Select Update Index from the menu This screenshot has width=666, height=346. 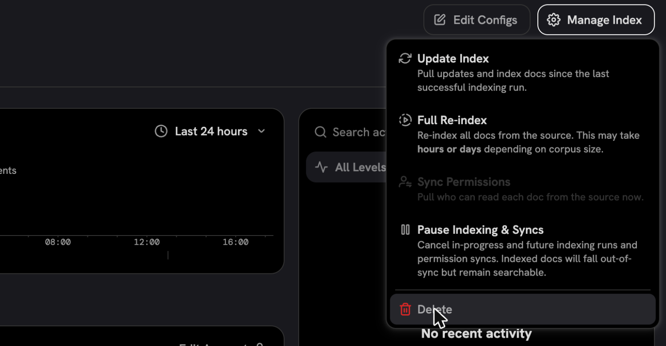pyautogui.click(x=522, y=72)
